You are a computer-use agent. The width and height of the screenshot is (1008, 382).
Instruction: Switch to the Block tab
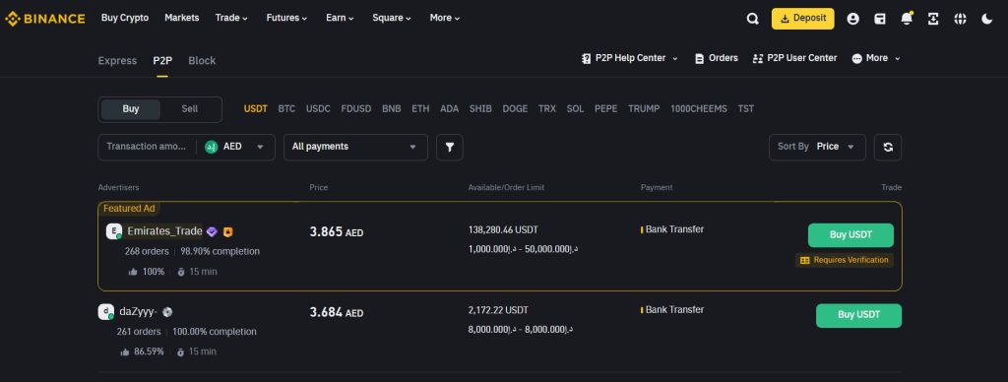pyautogui.click(x=202, y=61)
